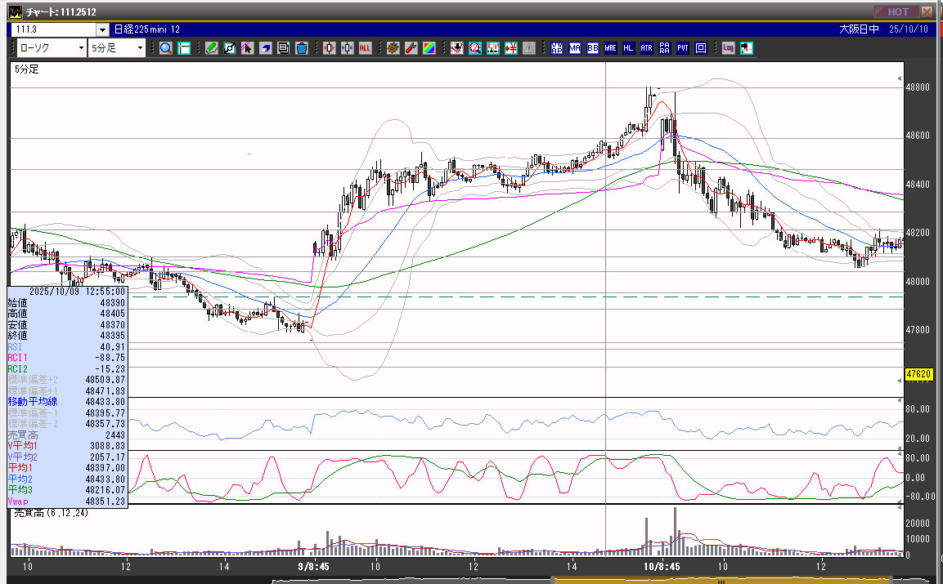Enable the Log scale toggle

tap(728, 48)
